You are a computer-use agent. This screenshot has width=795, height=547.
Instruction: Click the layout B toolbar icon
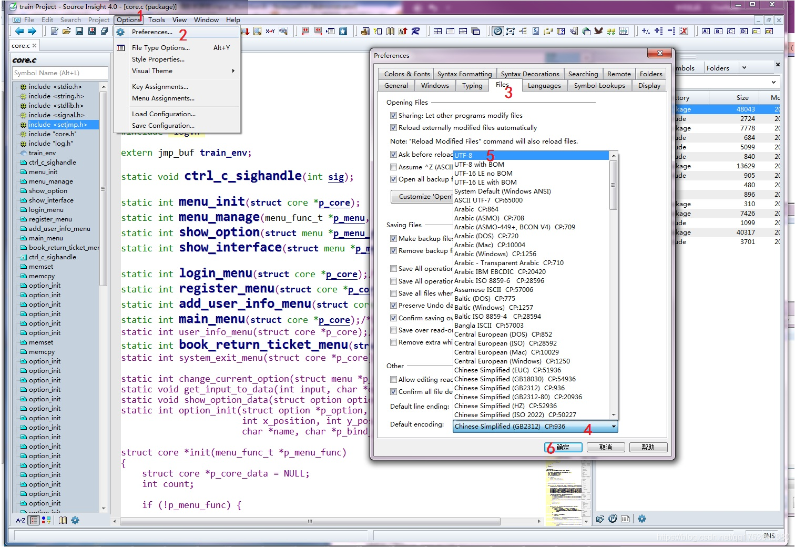pos(718,31)
